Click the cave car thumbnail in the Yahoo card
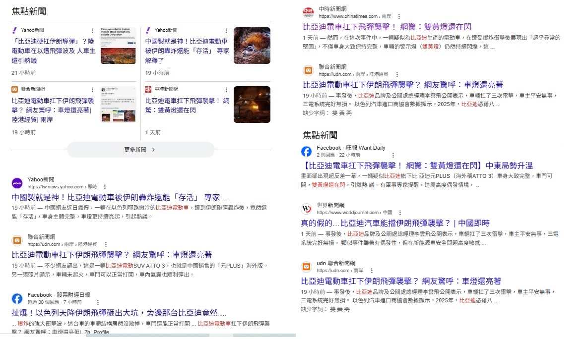The image size is (583, 339). (x=252, y=46)
